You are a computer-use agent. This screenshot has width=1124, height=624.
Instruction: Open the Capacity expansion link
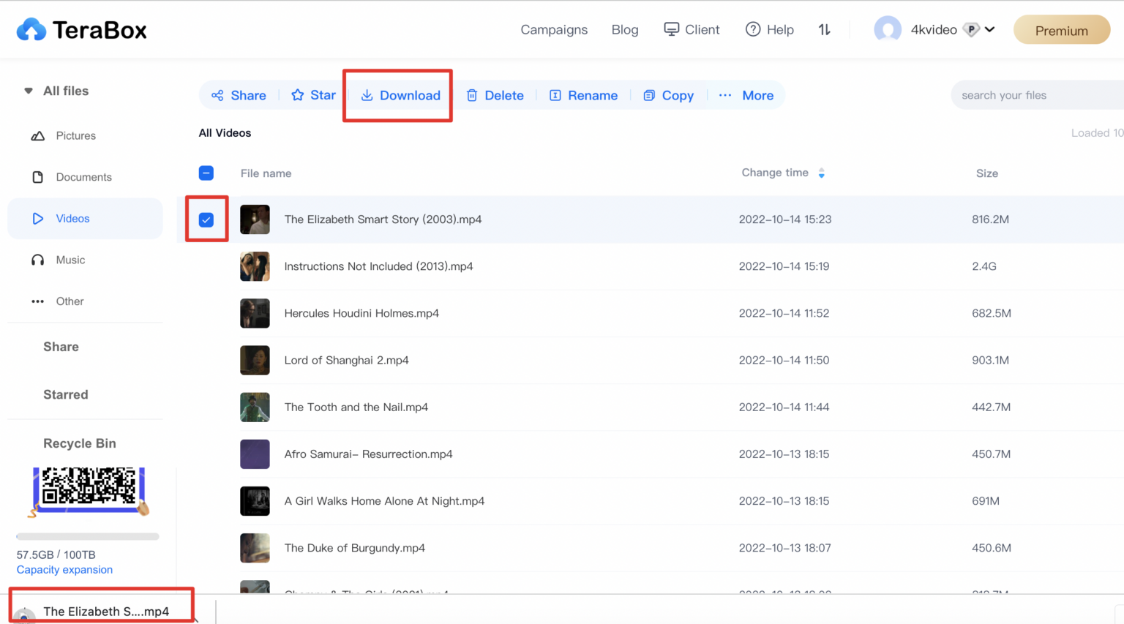(x=64, y=570)
